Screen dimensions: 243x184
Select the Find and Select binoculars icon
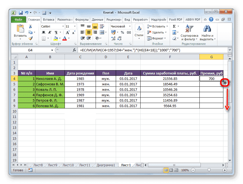(207, 29)
